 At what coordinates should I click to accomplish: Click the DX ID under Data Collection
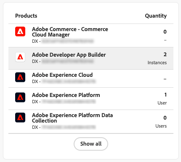tap(64, 127)
